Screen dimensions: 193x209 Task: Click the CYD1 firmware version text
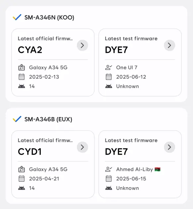[x=30, y=152]
